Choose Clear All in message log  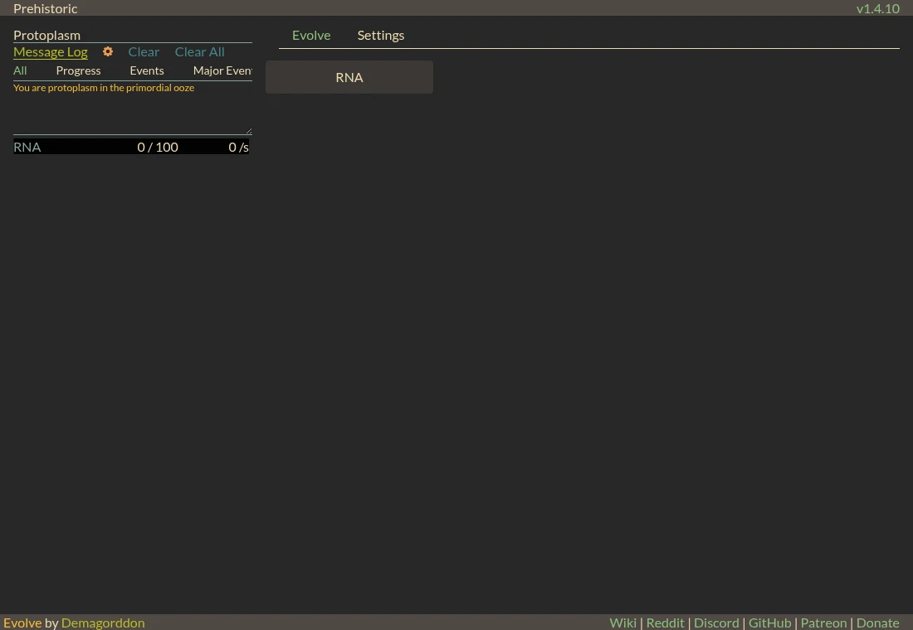click(200, 51)
